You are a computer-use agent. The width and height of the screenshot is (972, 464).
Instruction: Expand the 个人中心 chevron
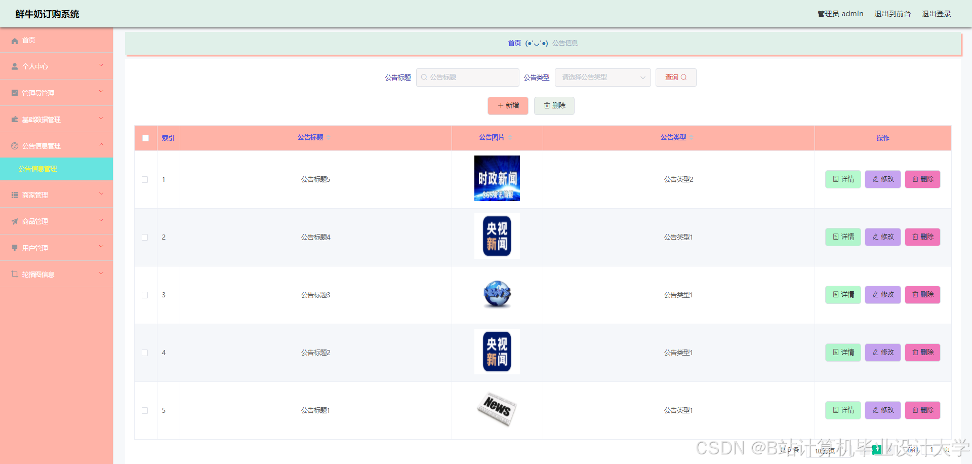101,65
